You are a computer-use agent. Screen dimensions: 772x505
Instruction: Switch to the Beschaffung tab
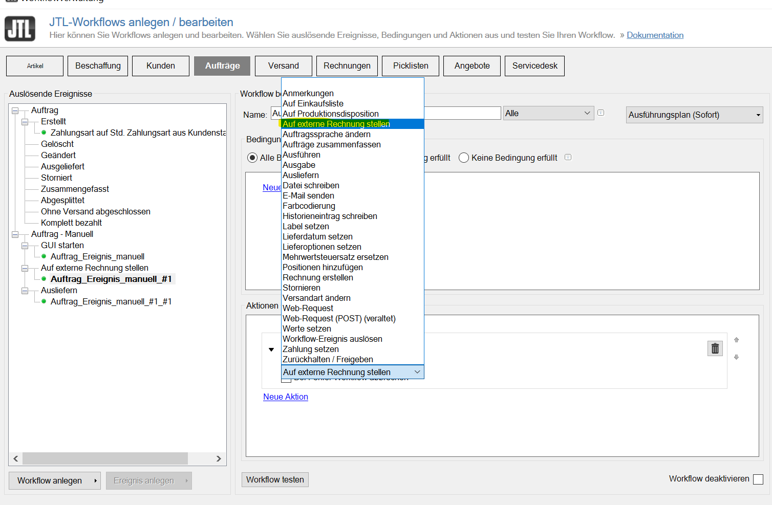tap(98, 66)
